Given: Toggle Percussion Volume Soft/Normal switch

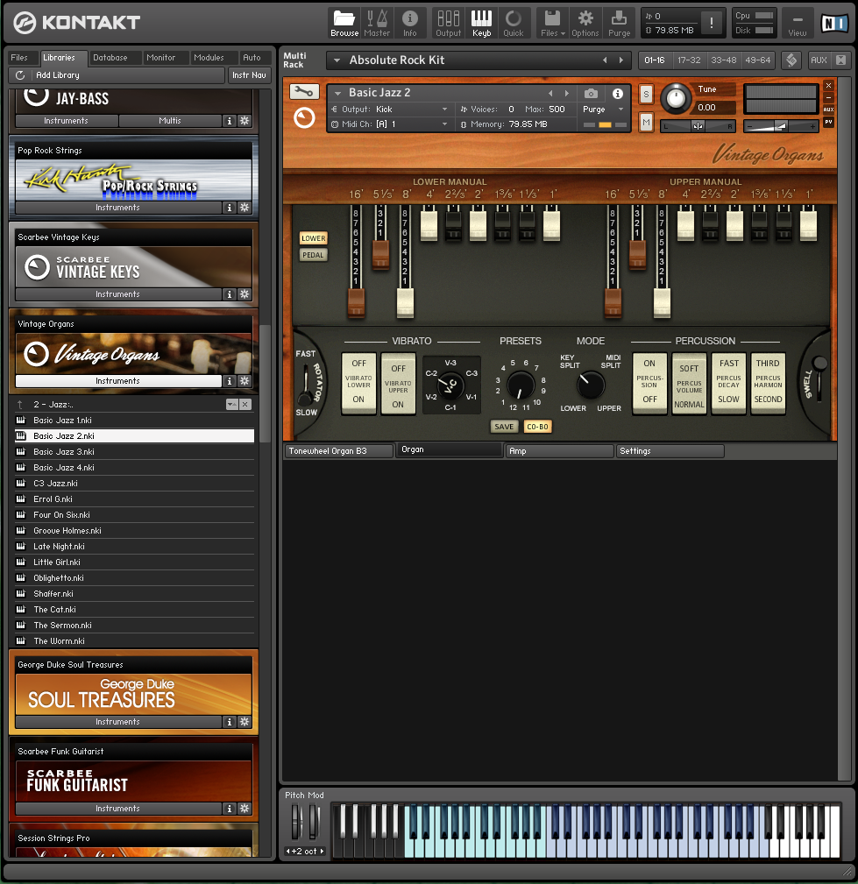Looking at the screenshot, I should 689,384.
